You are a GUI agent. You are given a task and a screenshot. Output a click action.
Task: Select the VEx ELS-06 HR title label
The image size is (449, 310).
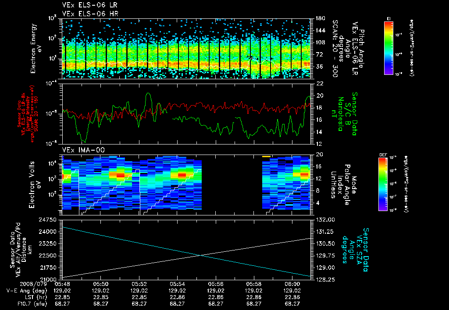(90, 14)
